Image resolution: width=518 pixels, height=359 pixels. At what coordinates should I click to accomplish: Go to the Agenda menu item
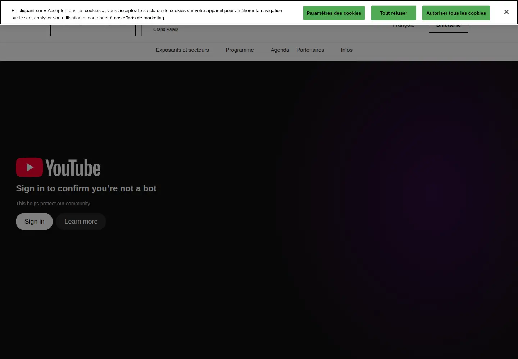[x=280, y=50]
